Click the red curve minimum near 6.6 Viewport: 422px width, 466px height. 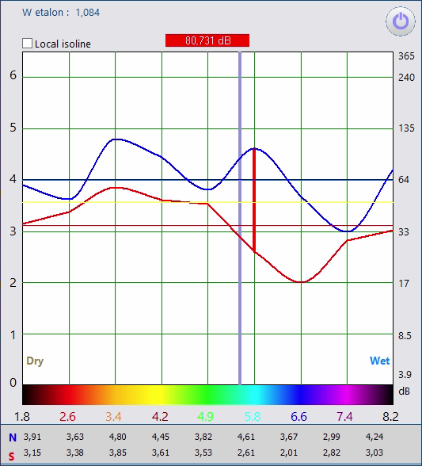pos(301,282)
